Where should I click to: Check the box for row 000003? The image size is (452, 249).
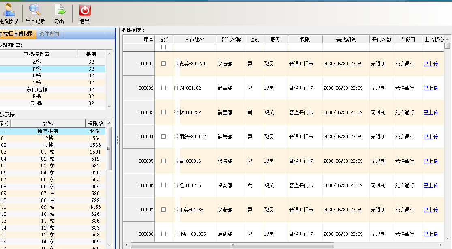pyautogui.click(x=163, y=112)
